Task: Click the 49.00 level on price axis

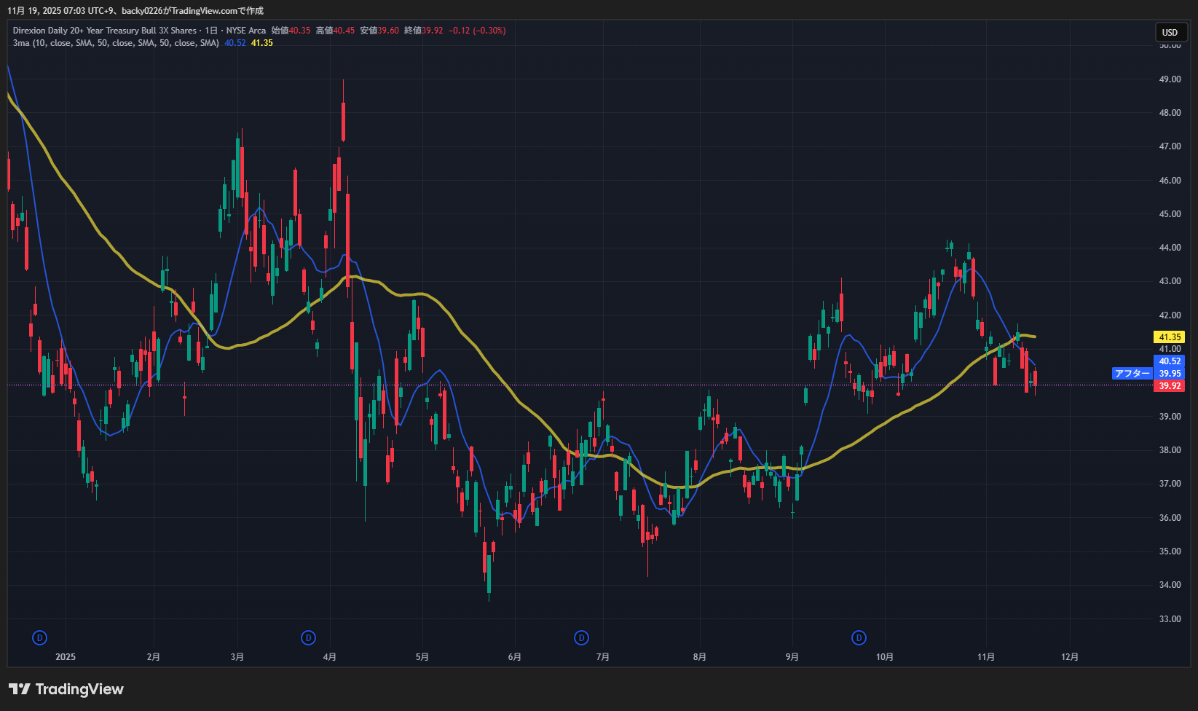Action: pos(1170,79)
